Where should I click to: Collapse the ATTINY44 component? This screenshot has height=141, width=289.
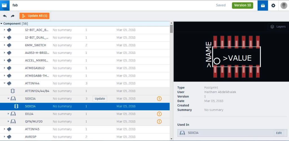(5, 83)
